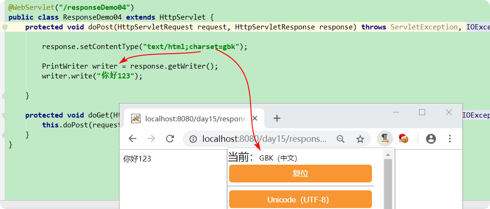Bookmark this page with the star icon
Screen dimensions: 490x209
pos(360,139)
